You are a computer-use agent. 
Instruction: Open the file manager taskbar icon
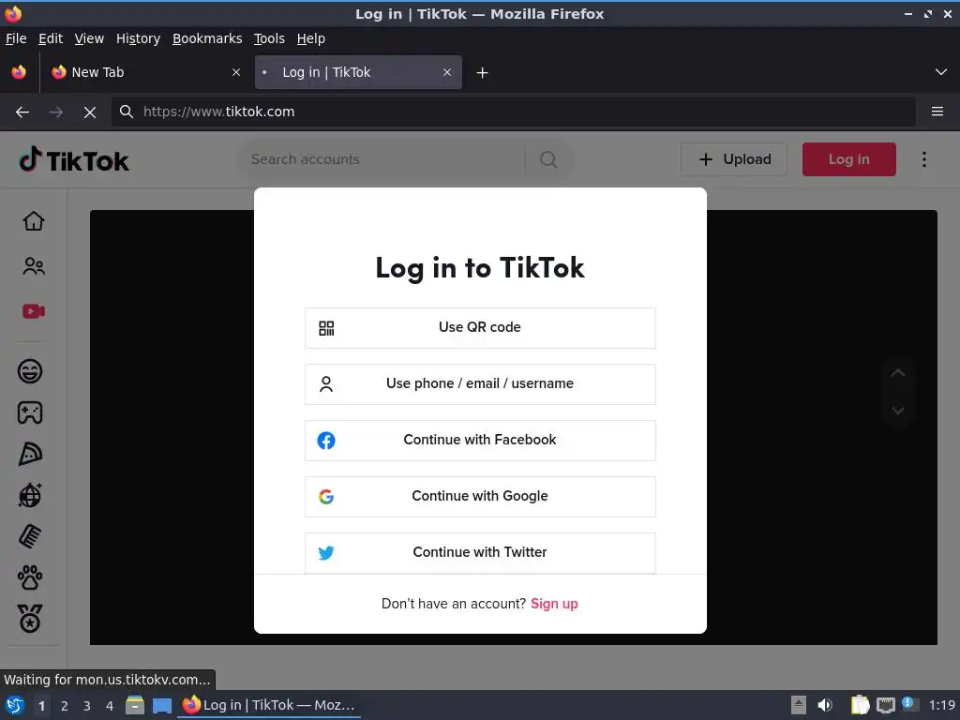[x=135, y=705]
